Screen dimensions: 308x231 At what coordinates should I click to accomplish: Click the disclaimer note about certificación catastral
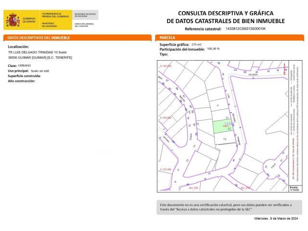(229, 207)
